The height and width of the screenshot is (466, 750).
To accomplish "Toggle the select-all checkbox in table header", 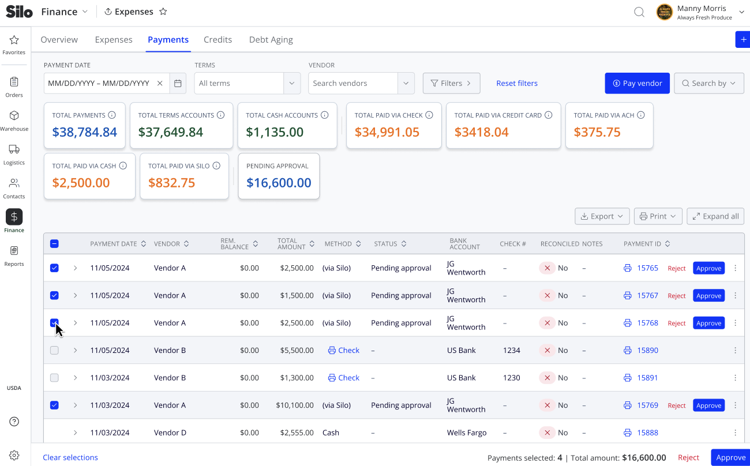I will click(54, 244).
